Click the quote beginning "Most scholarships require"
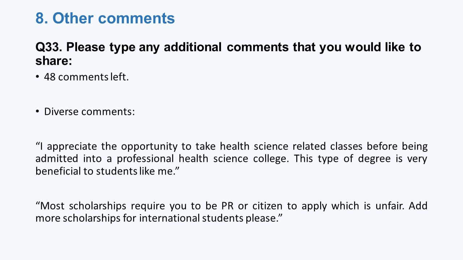 pos(231,212)
